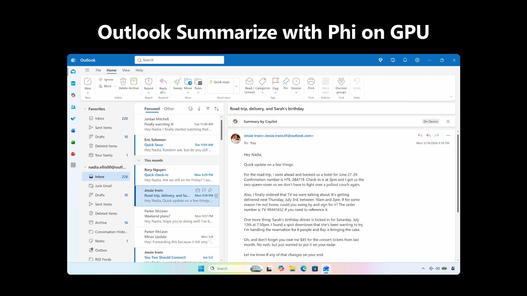Screen dimensions: 527x296
Task: Close the Summary by Copilot bar
Action: point(448,121)
